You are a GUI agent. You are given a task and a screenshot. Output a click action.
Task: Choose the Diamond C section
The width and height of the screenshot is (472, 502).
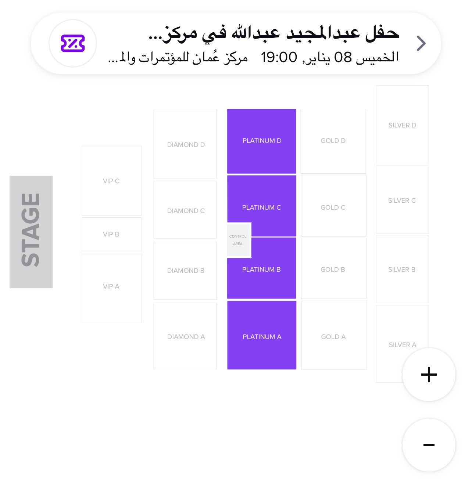185,210
